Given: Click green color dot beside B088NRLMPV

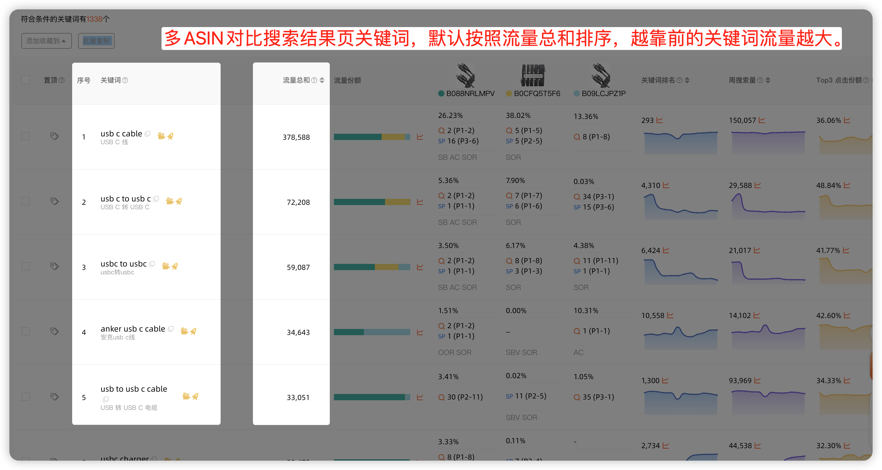Looking at the screenshot, I should click(441, 93).
